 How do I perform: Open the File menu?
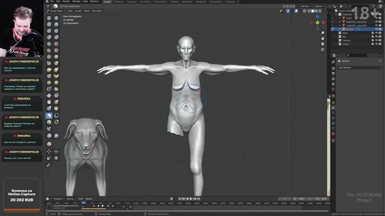click(52, 1)
